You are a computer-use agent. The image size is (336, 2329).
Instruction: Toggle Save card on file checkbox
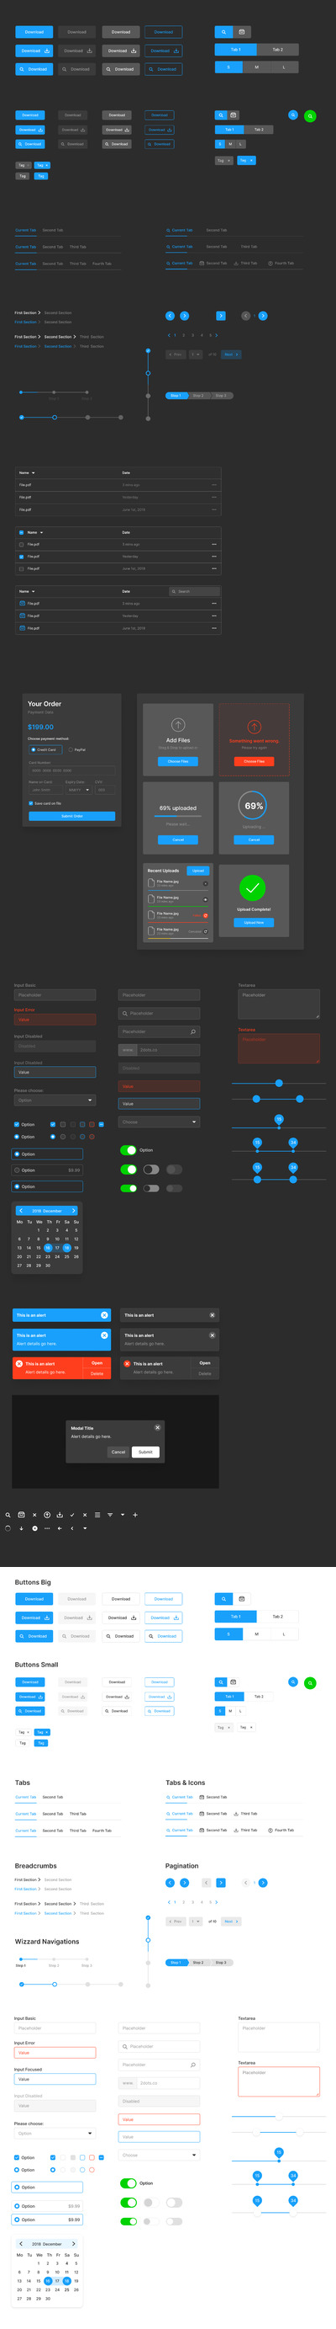[30, 802]
